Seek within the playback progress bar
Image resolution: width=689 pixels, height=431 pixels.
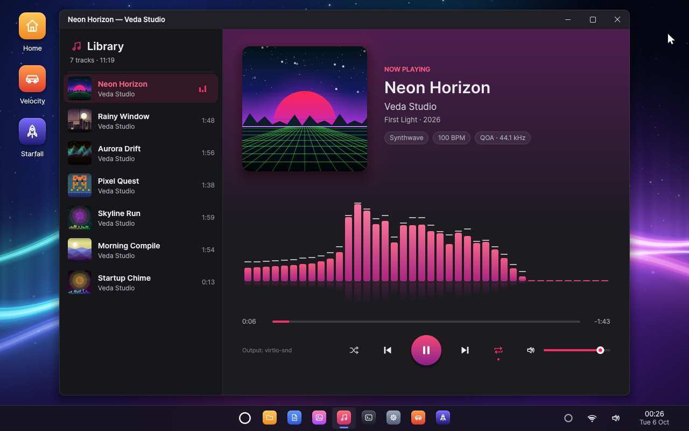(x=426, y=322)
